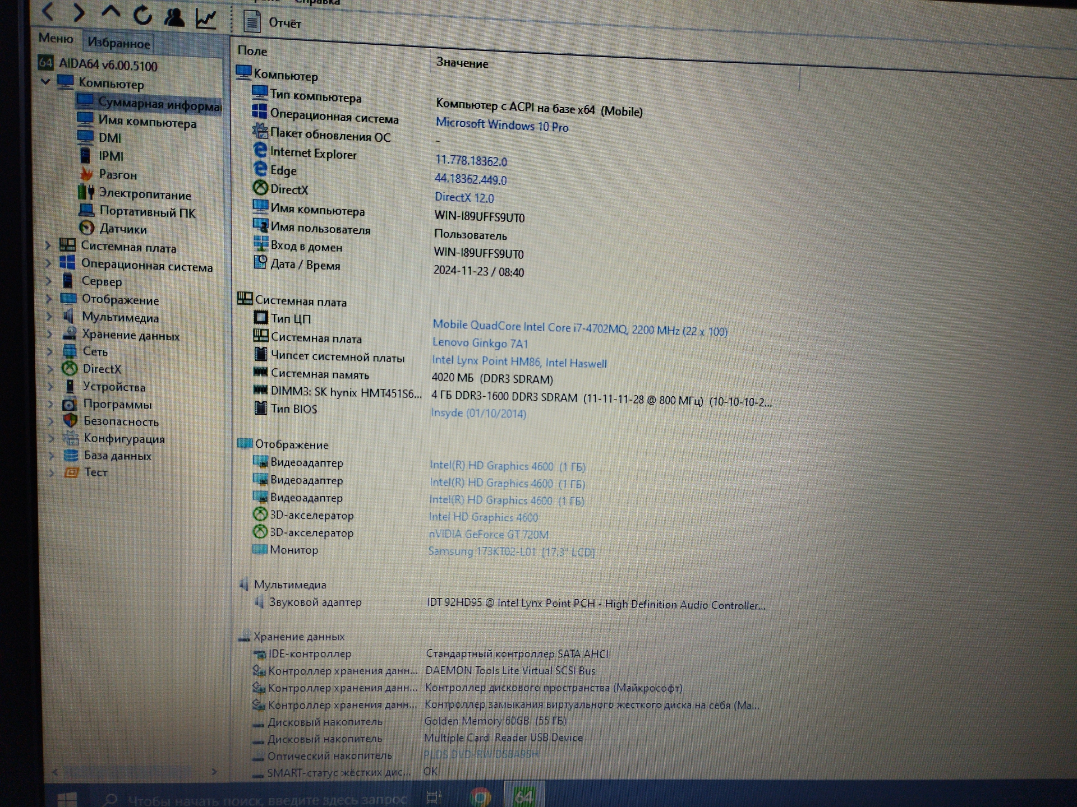
Task: Expand the Системная плата tree node
Action: tap(48, 245)
